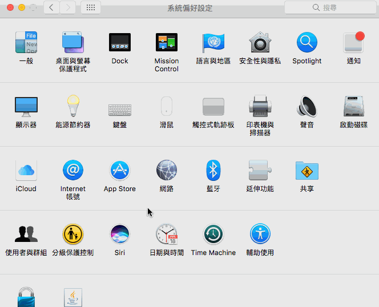Open App Store preferences
Screen dimensions: 379x307
click(120, 170)
